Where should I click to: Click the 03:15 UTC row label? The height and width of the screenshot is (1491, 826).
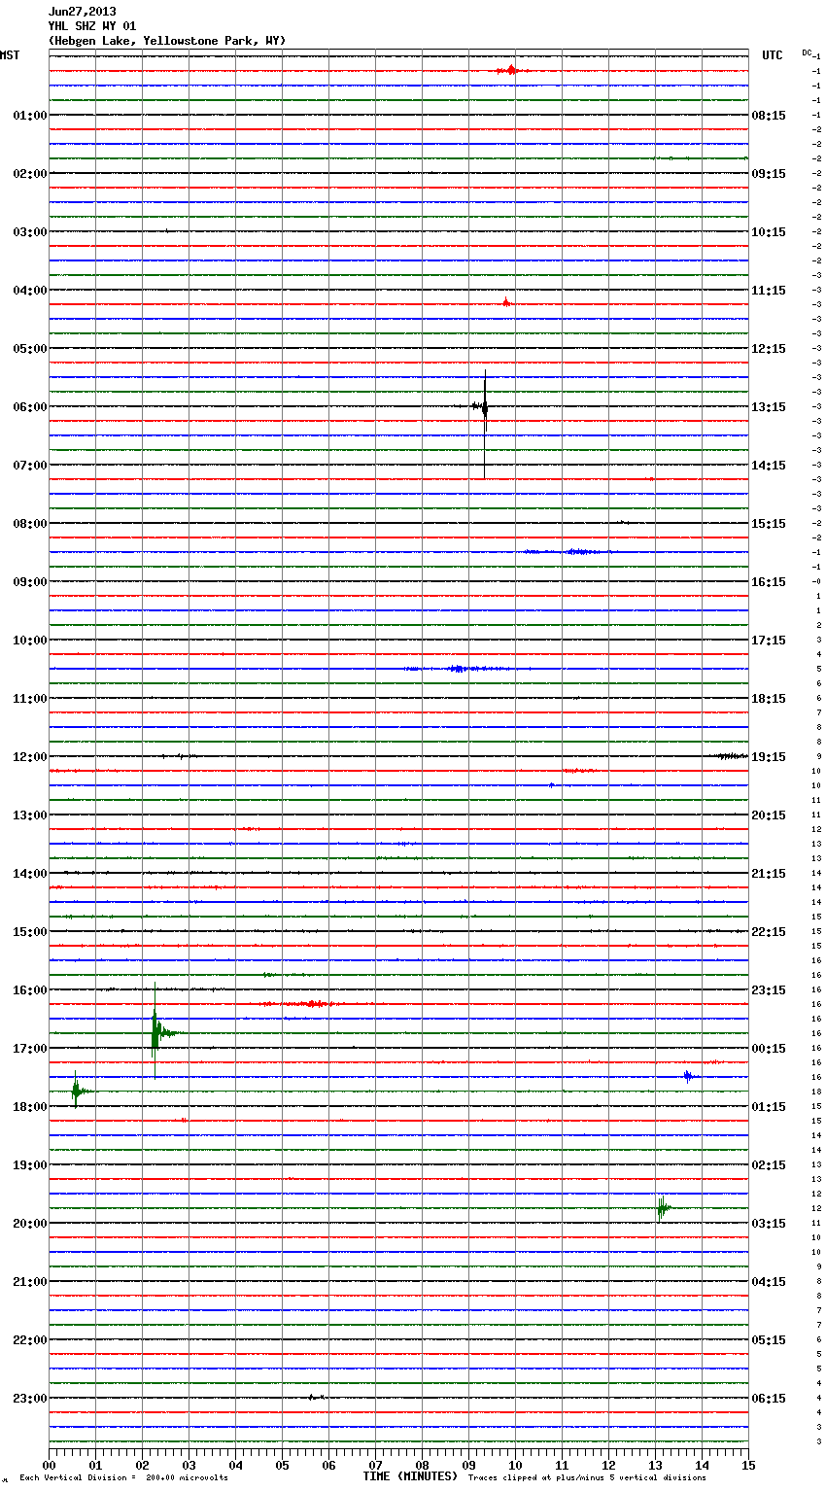pos(769,1224)
